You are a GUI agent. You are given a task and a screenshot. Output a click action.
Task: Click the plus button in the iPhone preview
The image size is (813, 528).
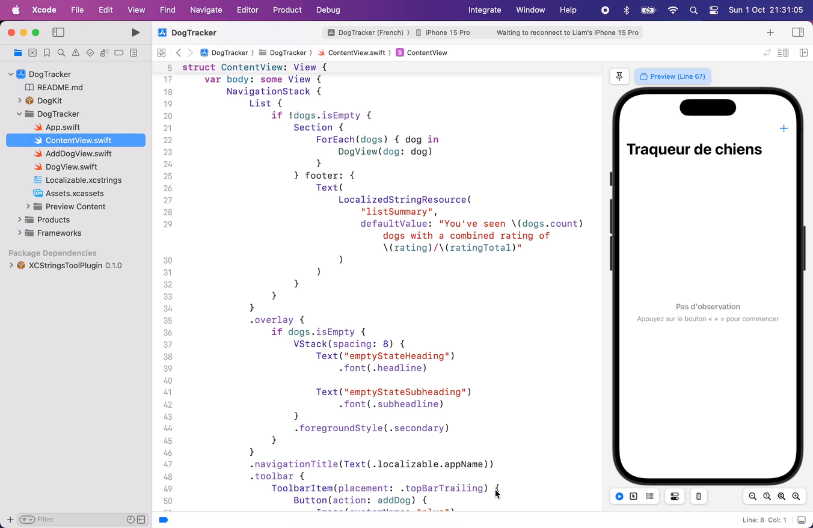pyautogui.click(x=784, y=128)
